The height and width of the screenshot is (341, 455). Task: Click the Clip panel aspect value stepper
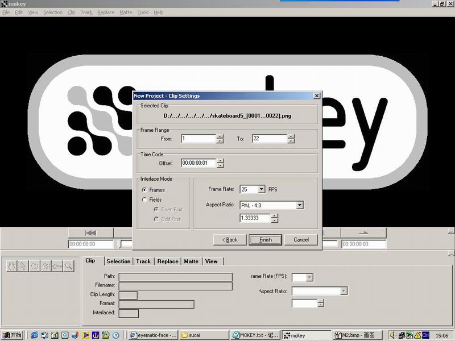coord(321,303)
